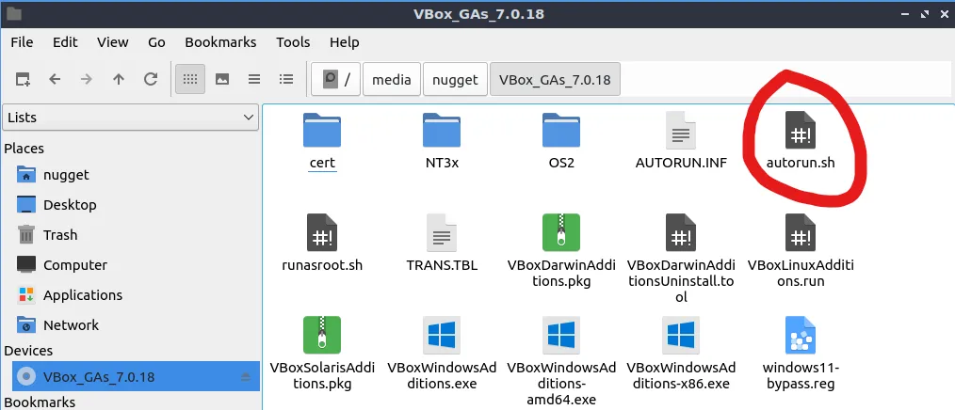Reload the current folder
Viewport: 955px width, 410px height.
click(x=151, y=79)
